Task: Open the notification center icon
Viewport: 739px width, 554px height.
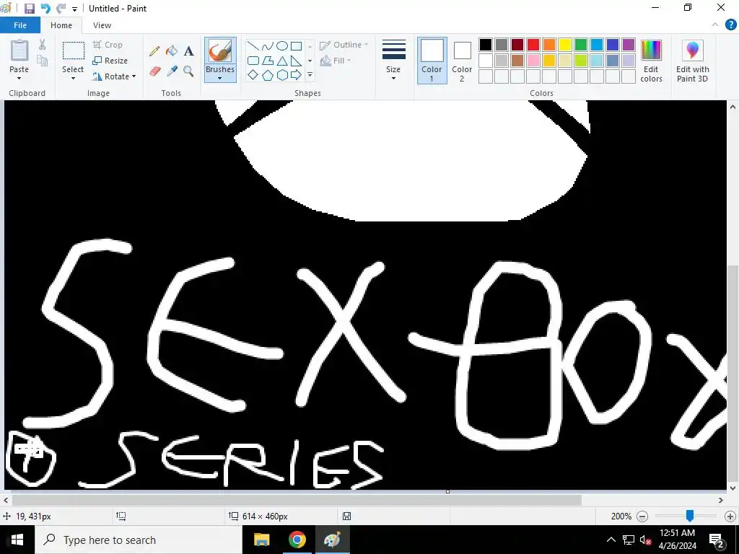Action: (x=717, y=540)
